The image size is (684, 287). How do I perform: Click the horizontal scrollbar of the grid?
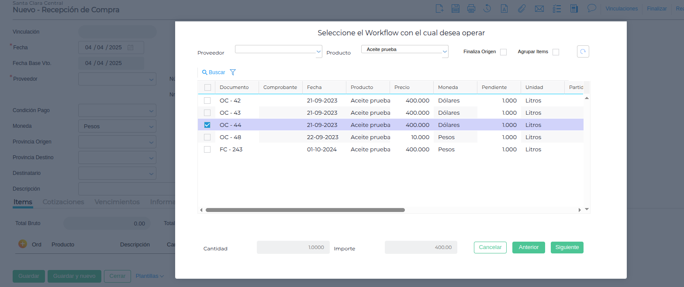(x=305, y=210)
